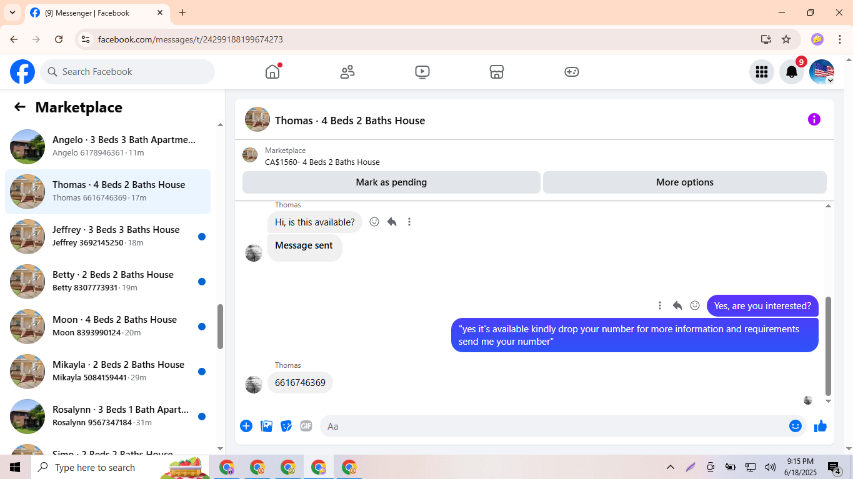Screen dimensions: 853x479
Task: Click the Facebook logo
Action: click(x=22, y=72)
